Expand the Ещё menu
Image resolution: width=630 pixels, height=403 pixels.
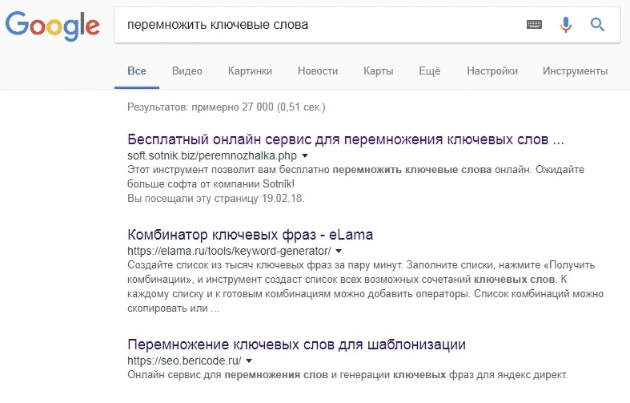pyautogui.click(x=430, y=71)
